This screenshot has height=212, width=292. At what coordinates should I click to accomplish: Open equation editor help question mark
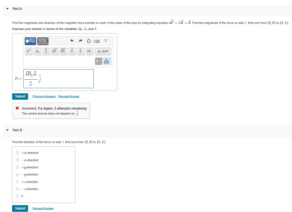click(x=106, y=41)
